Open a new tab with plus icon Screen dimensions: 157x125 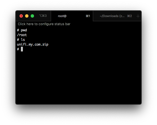pos(138,16)
